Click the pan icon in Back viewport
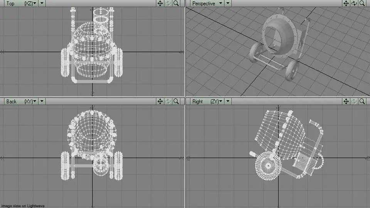The width and height of the screenshot is (370, 208). tap(160, 101)
